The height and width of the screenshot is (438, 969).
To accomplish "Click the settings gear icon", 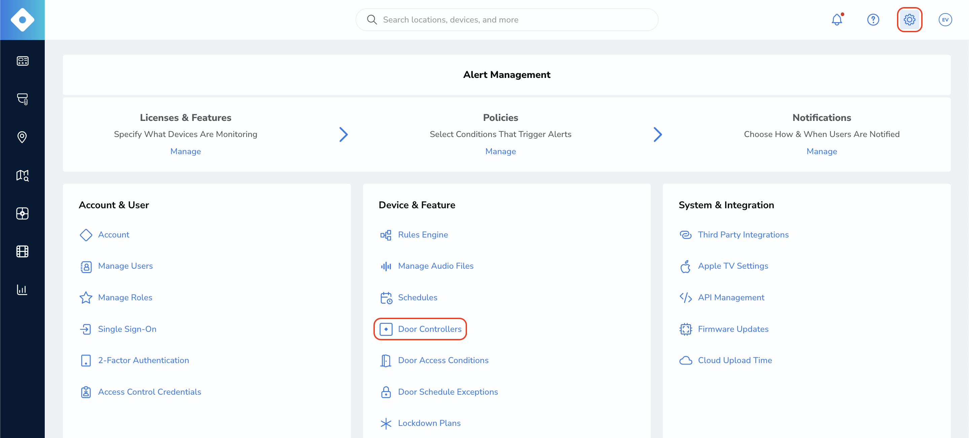I will click(909, 19).
